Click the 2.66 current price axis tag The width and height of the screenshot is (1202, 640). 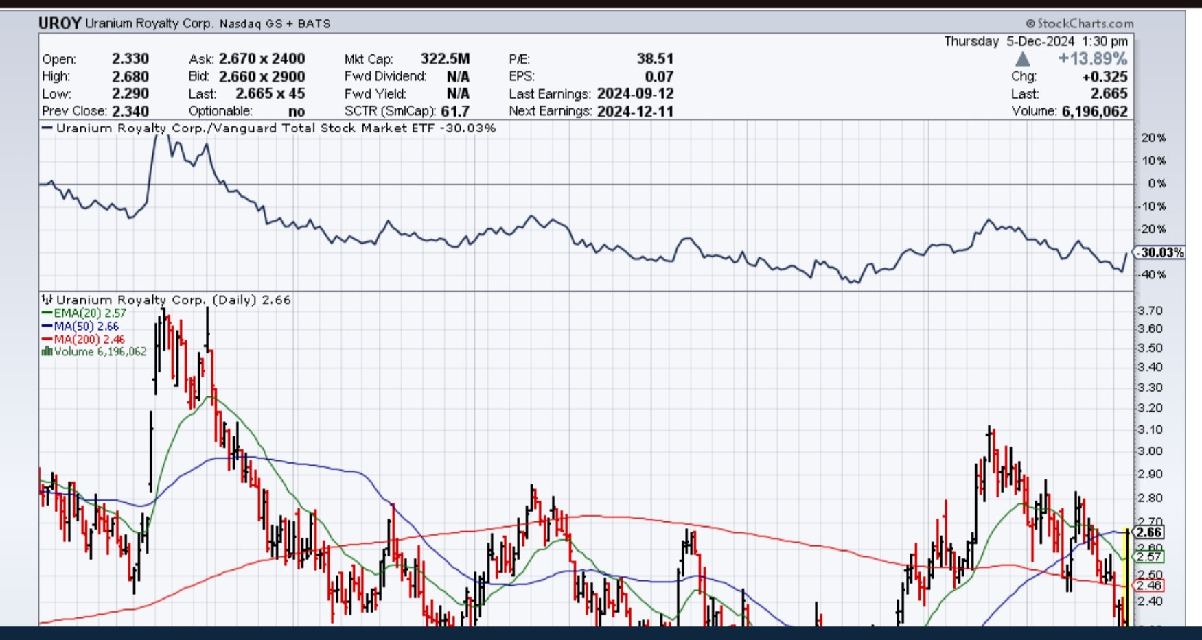click(x=1149, y=532)
